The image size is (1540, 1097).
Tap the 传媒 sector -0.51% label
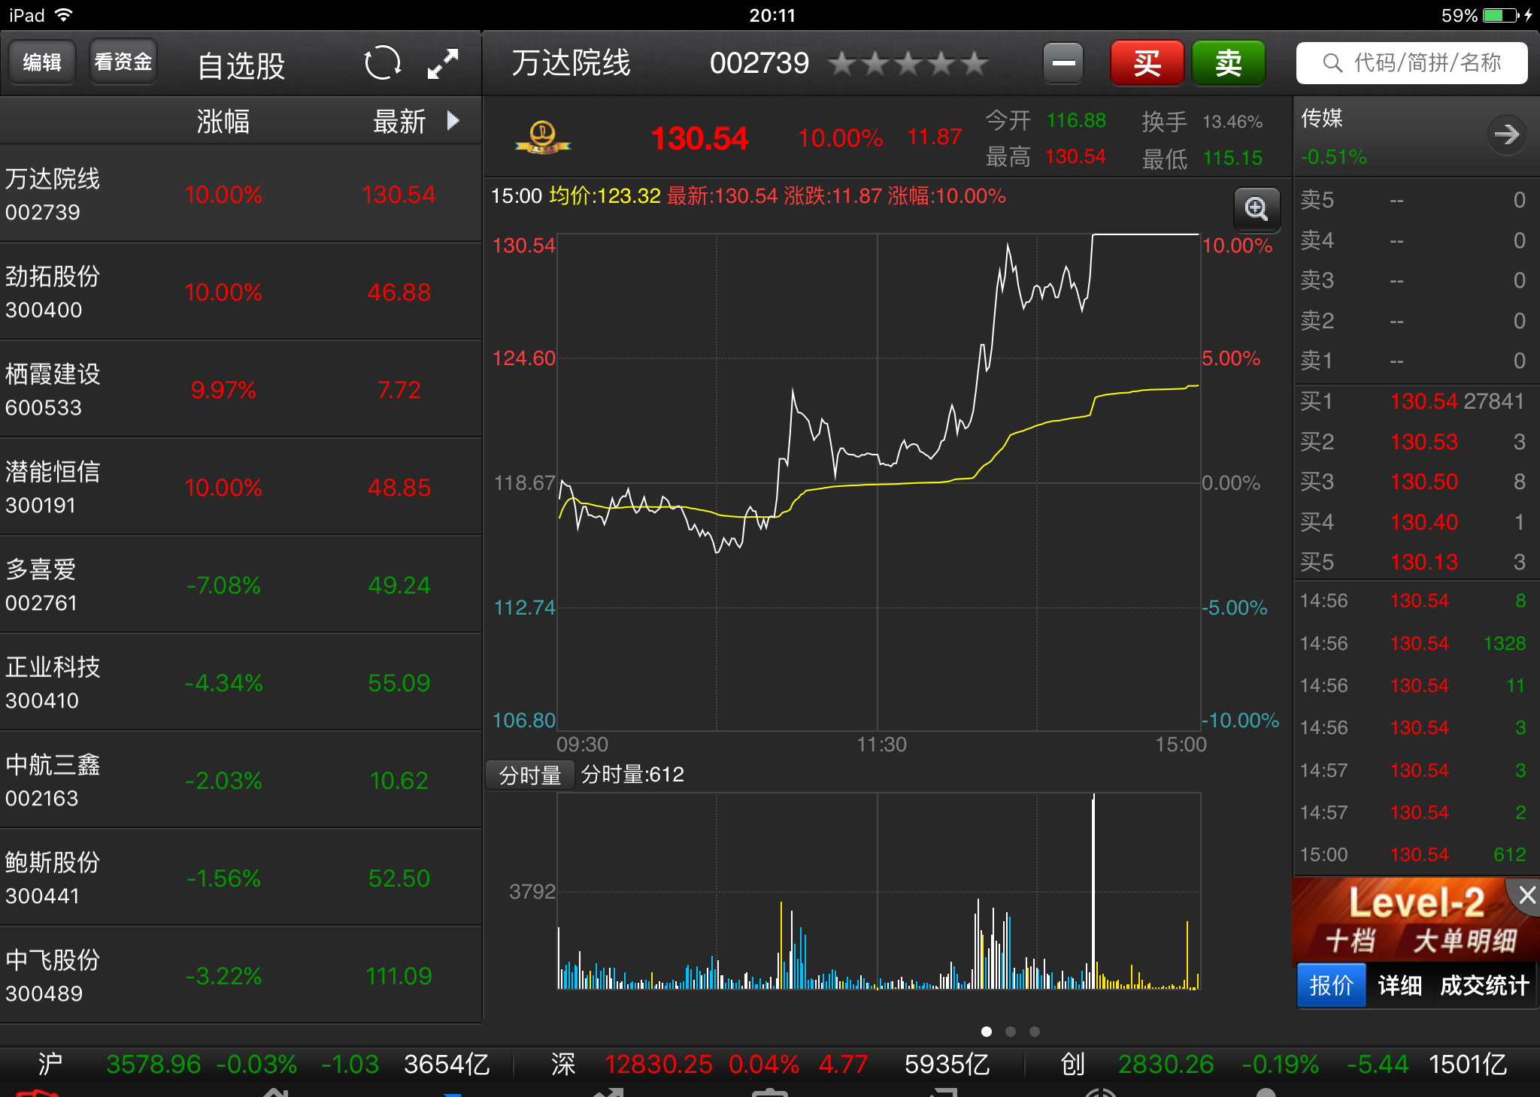[x=1333, y=157]
